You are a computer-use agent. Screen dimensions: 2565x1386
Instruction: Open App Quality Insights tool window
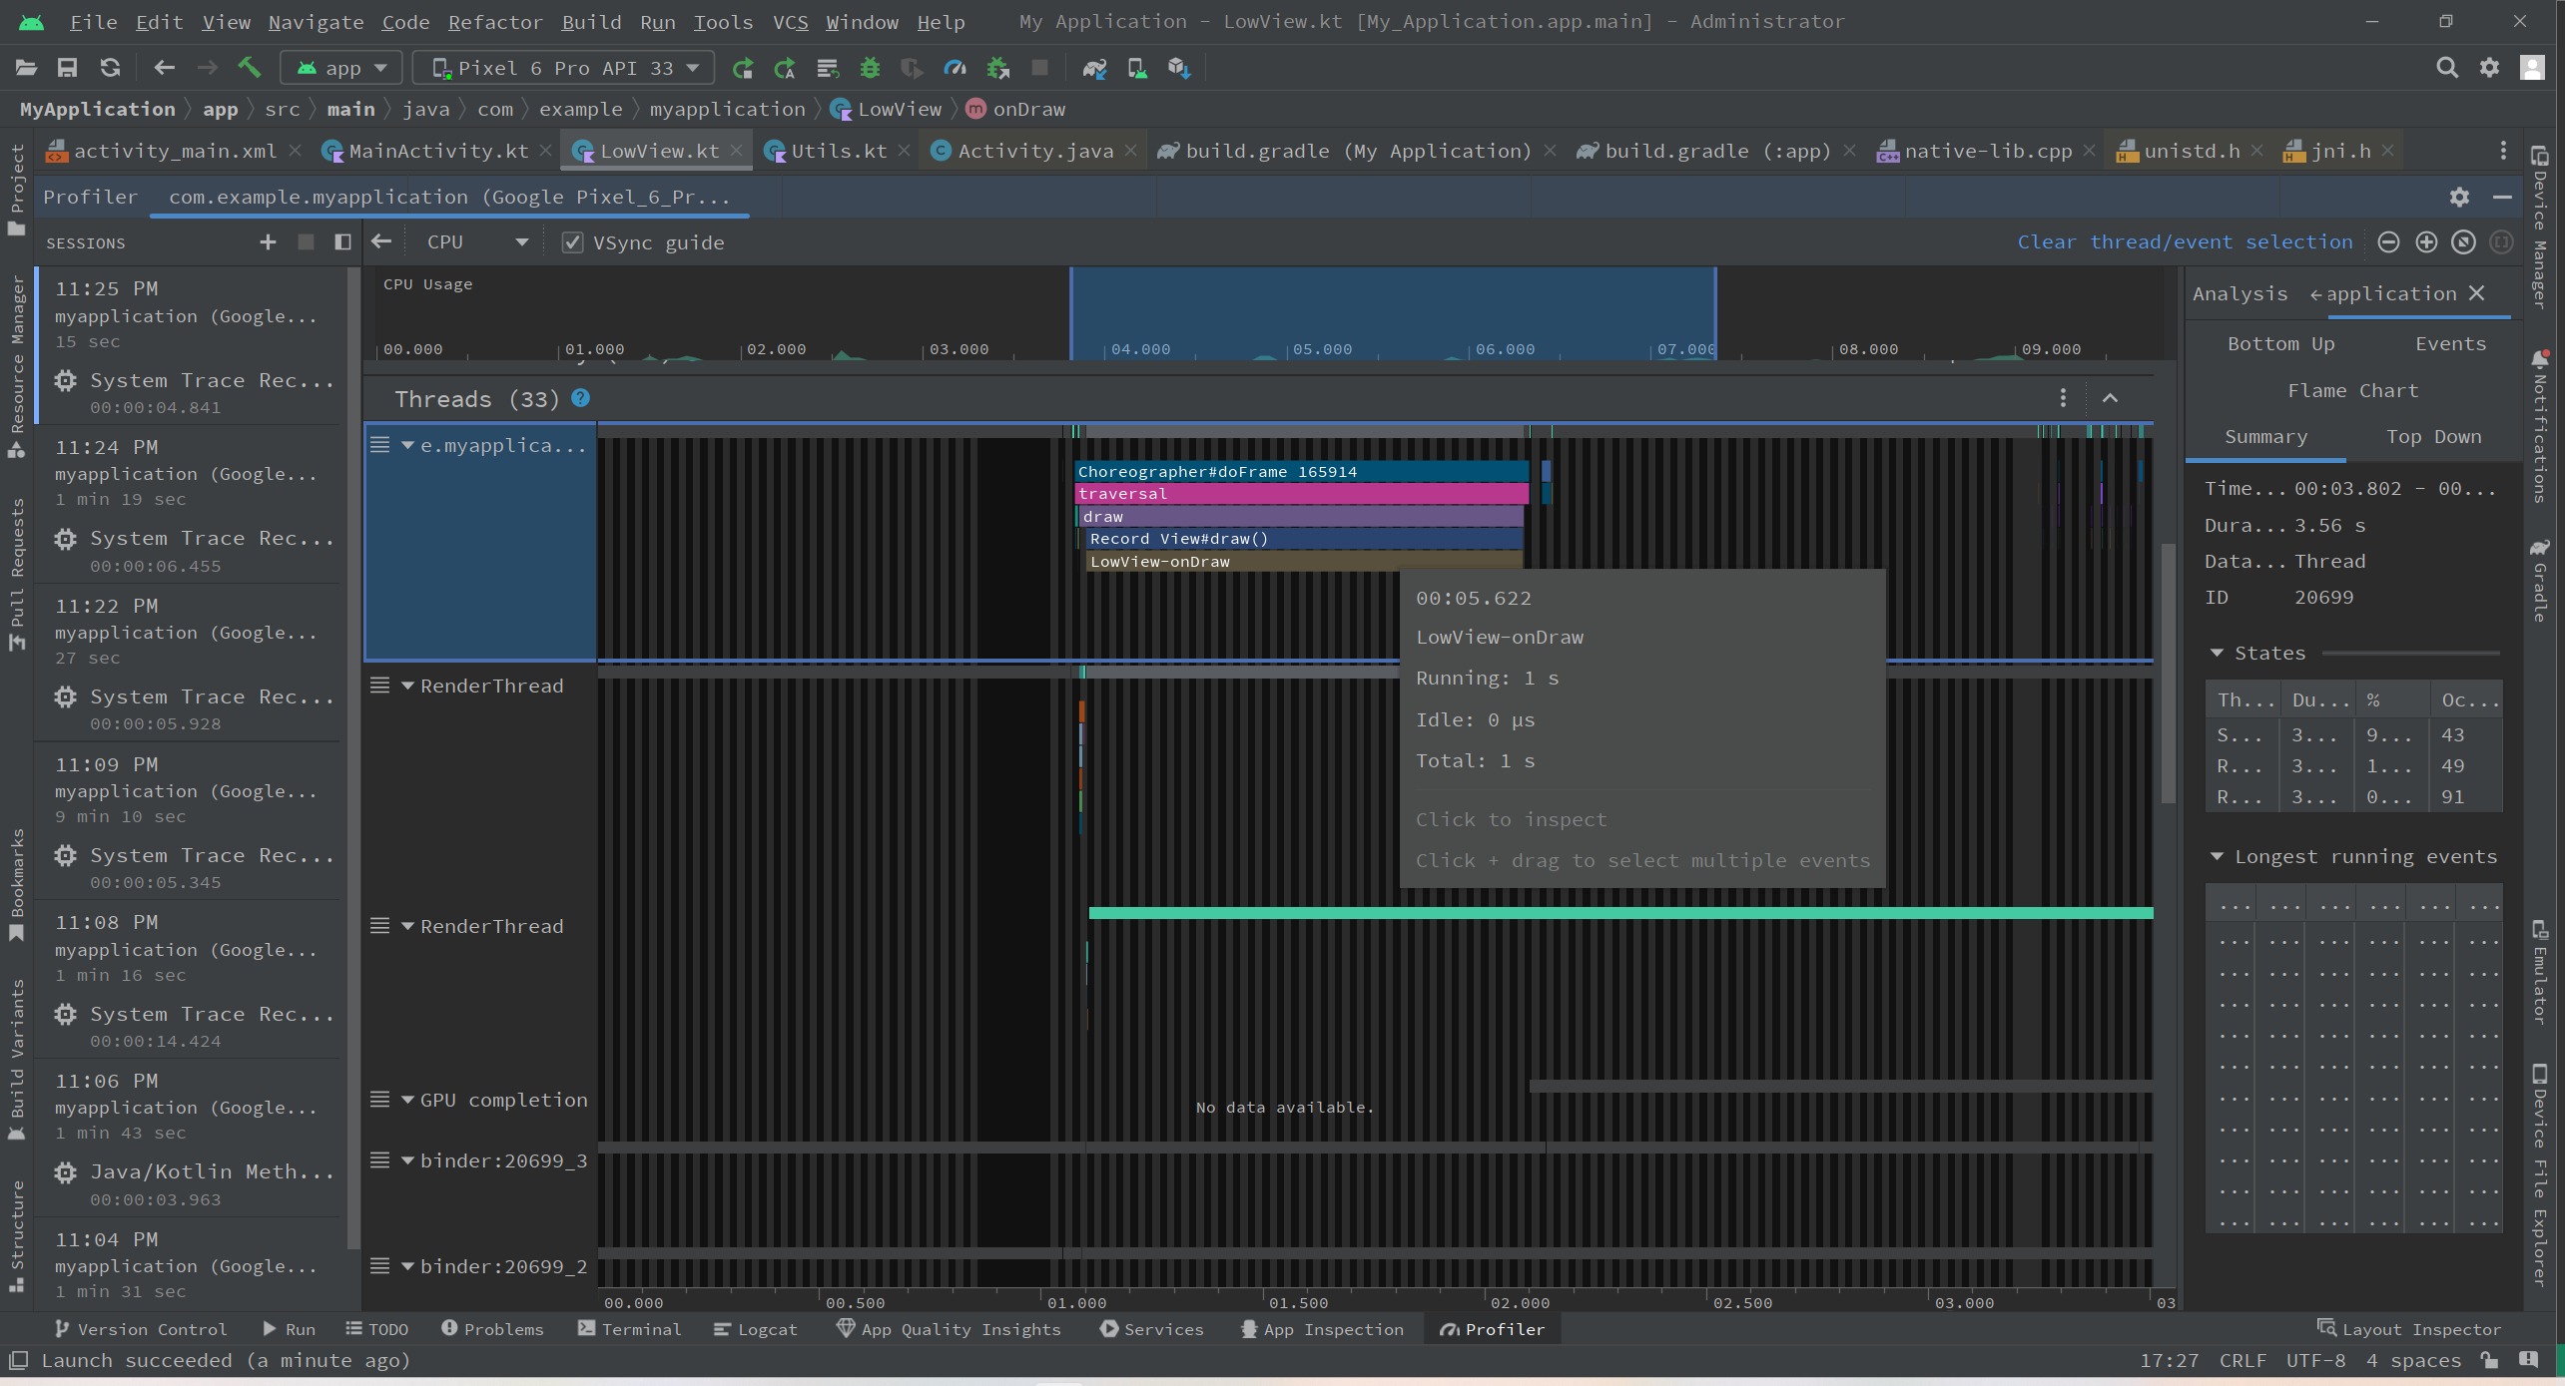[x=949, y=1329]
